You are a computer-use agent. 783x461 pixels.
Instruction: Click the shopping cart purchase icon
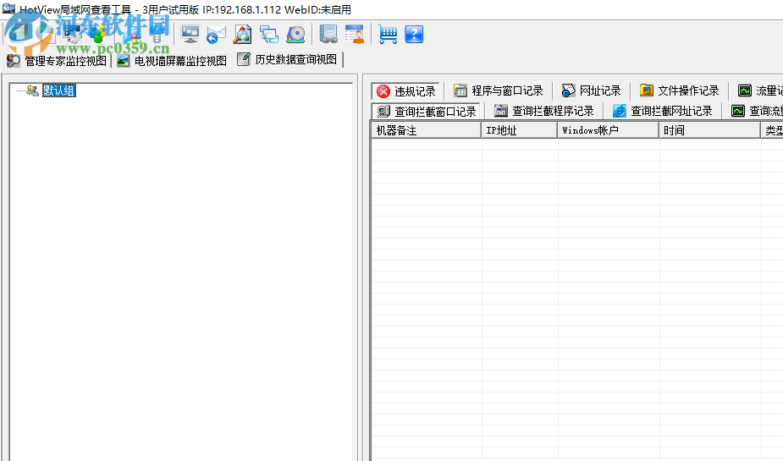point(388,35)
